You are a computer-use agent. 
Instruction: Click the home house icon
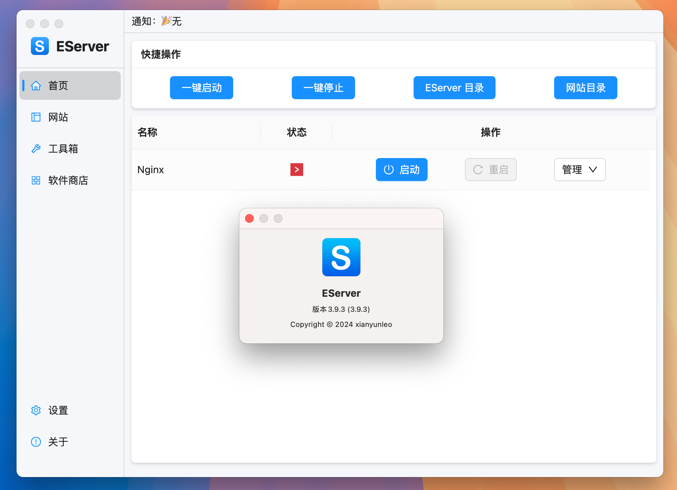point(36,85)
